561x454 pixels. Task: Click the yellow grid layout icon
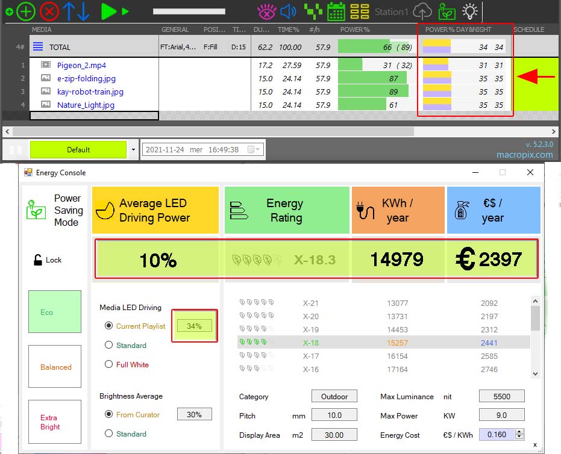360,11
